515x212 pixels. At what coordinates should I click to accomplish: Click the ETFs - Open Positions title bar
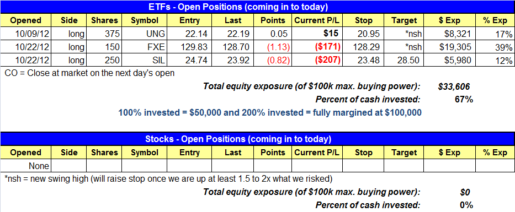[257, 7]
